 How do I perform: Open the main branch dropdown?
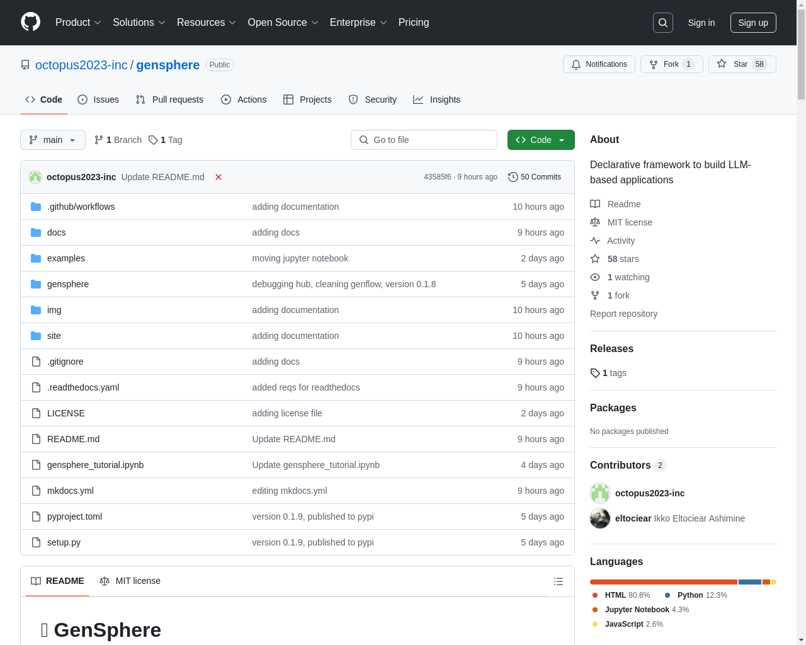pyautogui.click(x=53, y=140)
